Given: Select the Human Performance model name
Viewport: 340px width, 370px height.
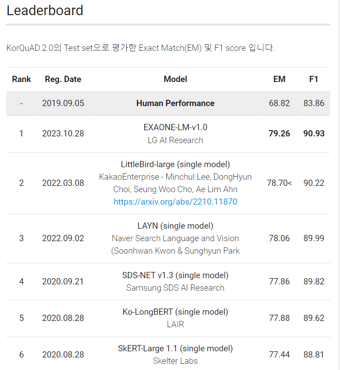Looking at the screenshot, I should pos(175,103).
